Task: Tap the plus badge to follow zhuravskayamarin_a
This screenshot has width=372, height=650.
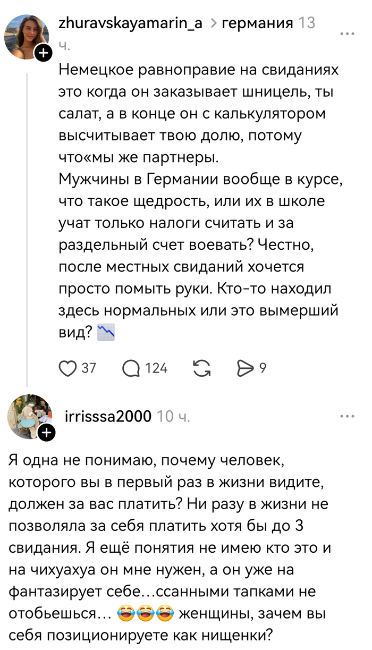Action: (x=43, y=53)
